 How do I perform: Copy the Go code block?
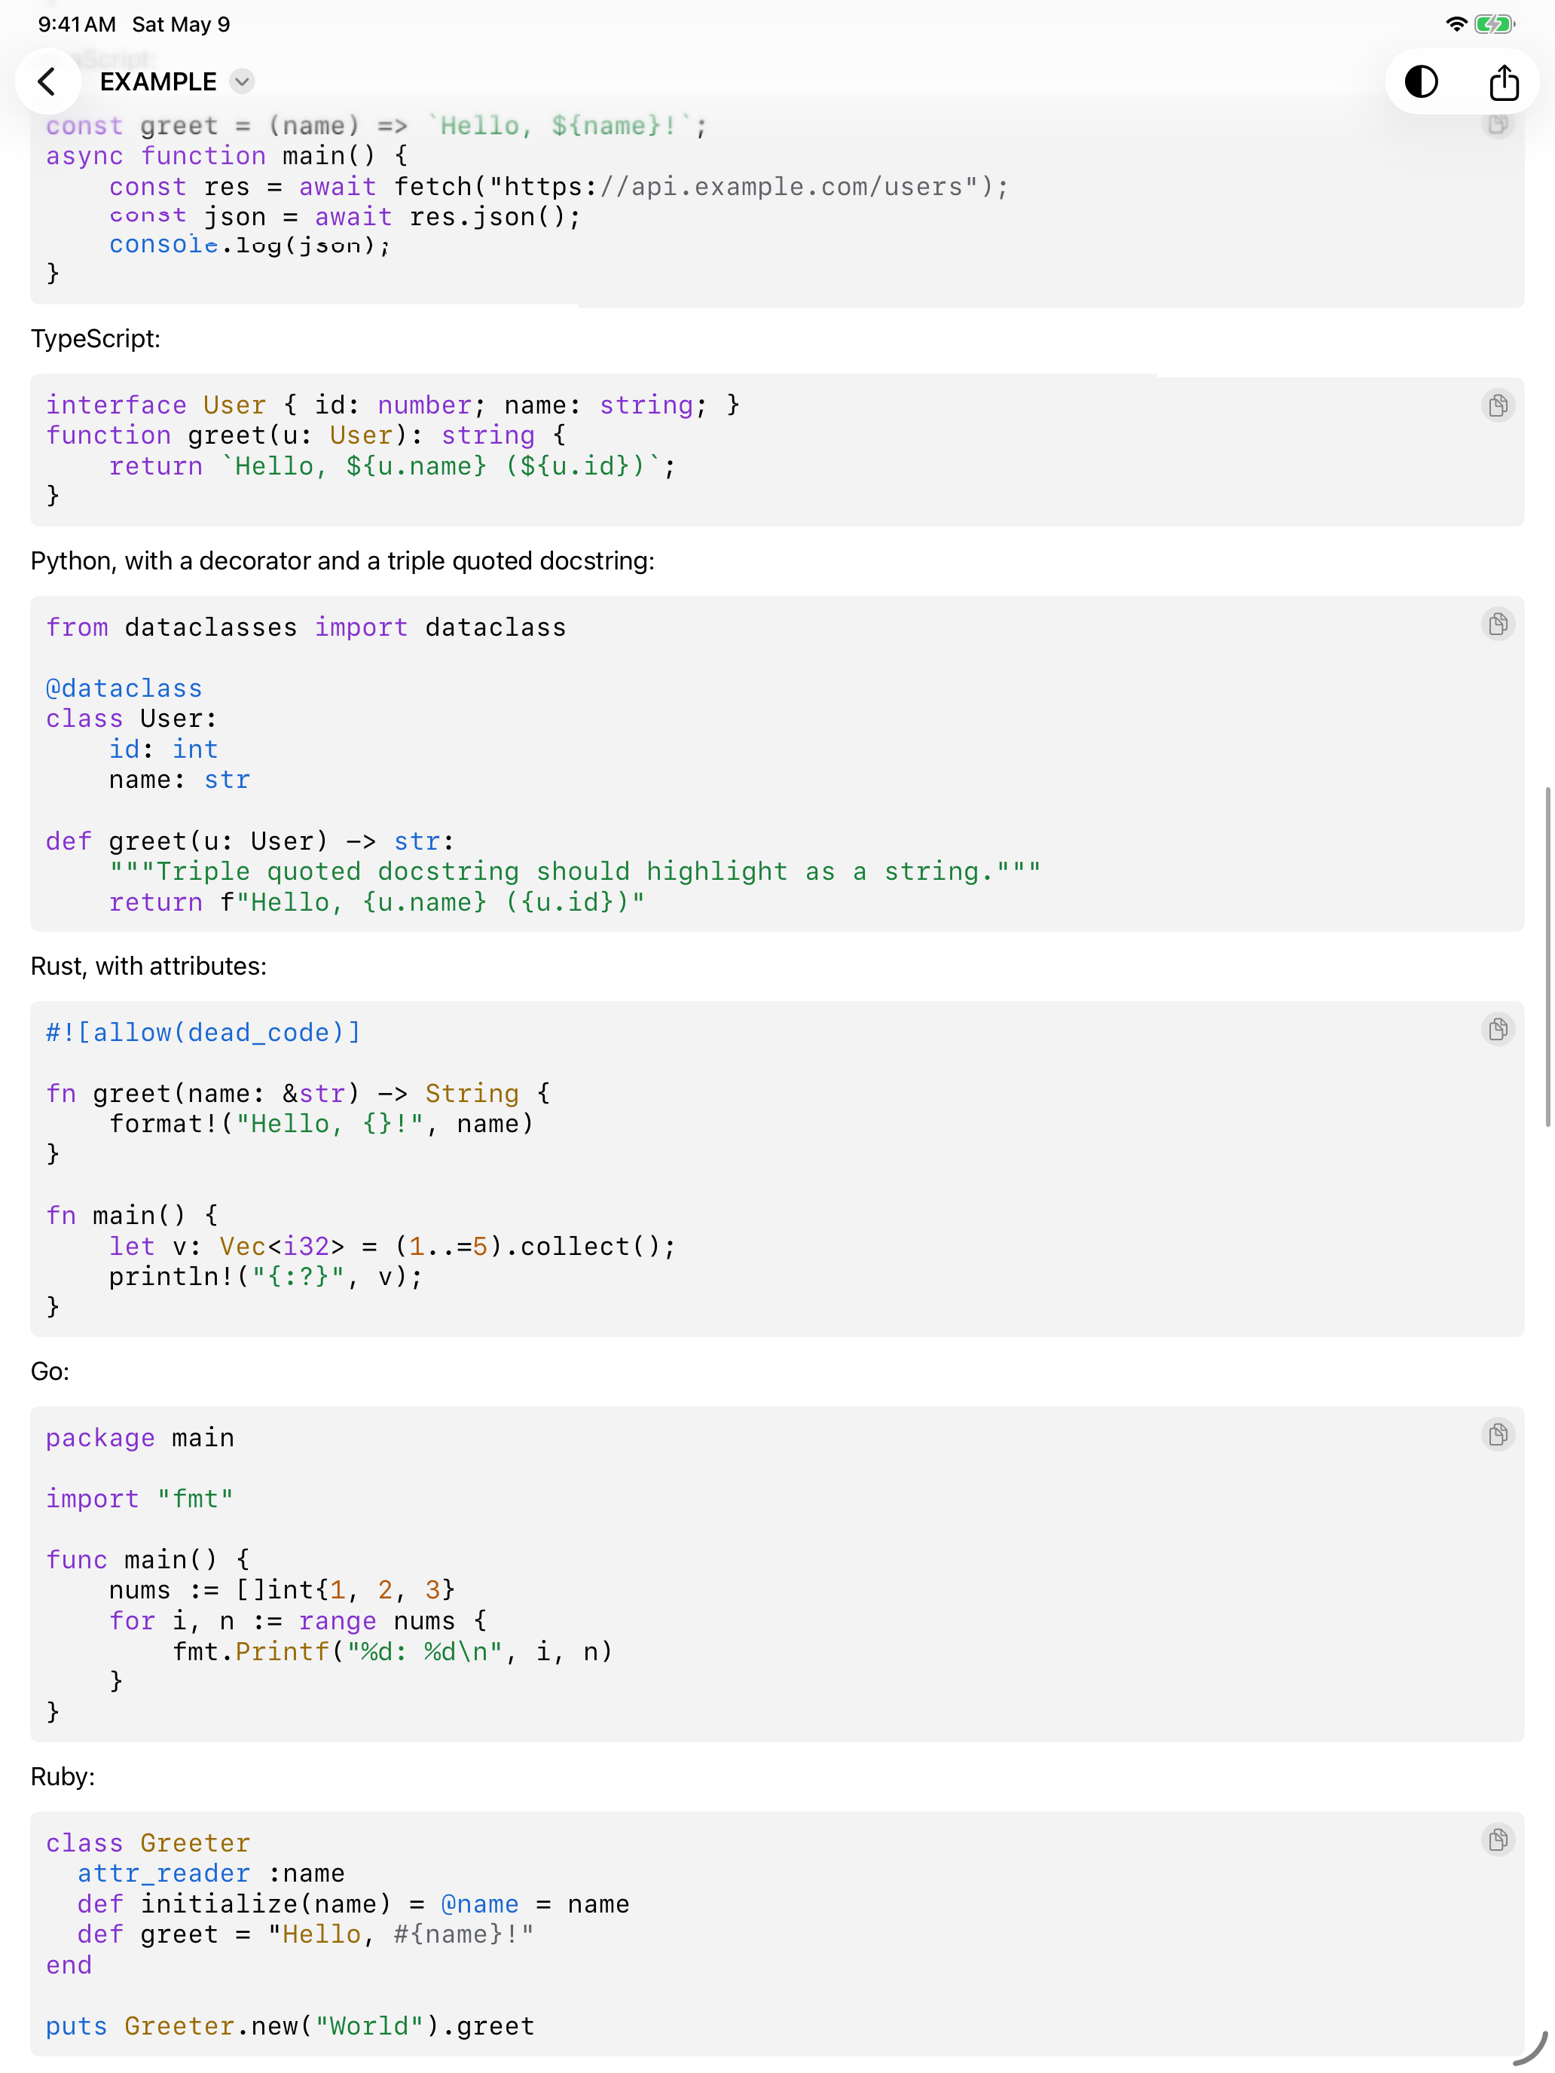pyautogui.click(x=1498, y=1435)
